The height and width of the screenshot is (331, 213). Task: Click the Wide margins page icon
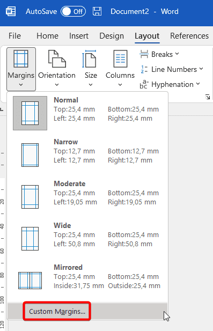[30, 239]
